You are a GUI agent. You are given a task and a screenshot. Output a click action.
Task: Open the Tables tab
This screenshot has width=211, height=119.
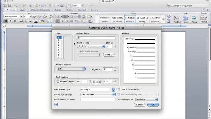58,10
